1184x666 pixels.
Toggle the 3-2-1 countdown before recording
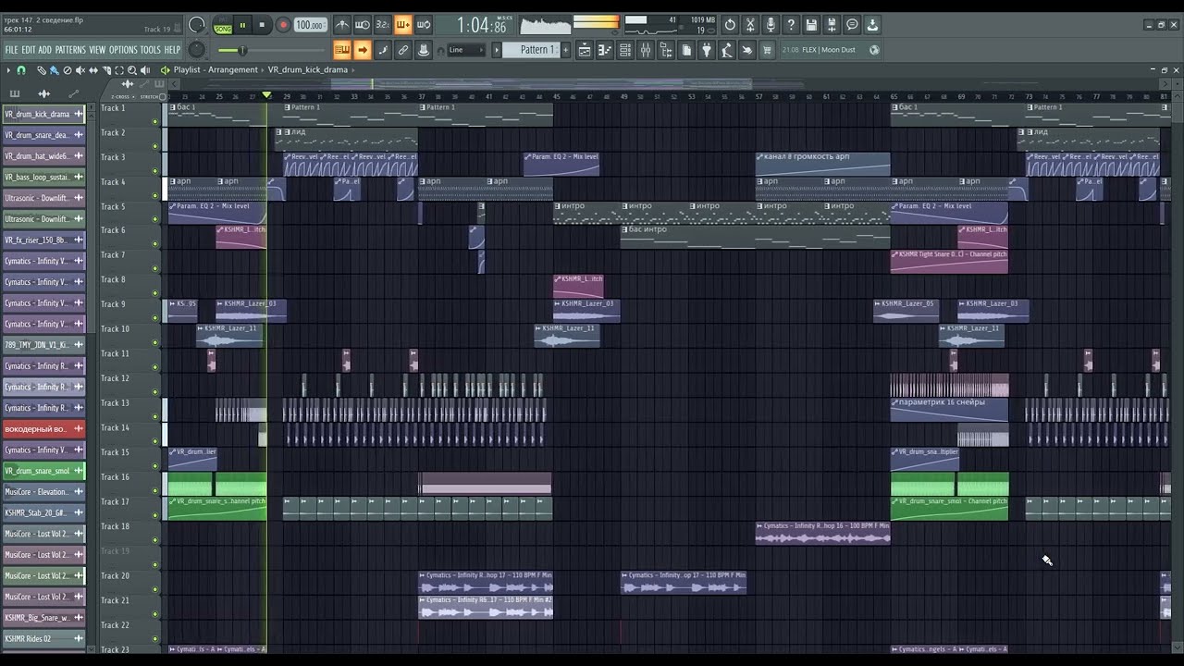(x=383, y=25)
